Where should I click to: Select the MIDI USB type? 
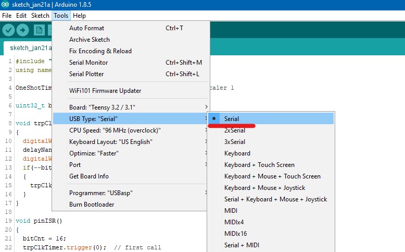271,211
